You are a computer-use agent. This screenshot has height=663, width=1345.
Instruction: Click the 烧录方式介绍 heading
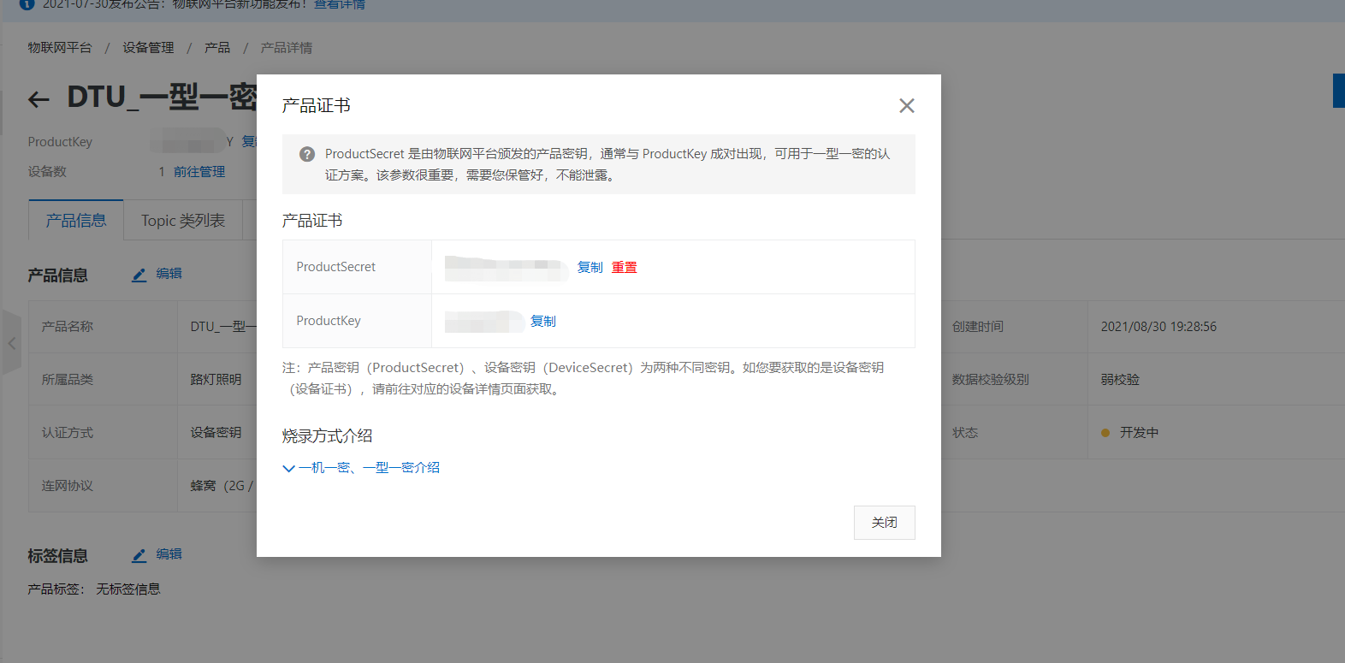click(x=328, y=436)
